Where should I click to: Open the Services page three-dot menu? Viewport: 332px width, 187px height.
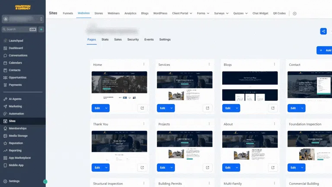209,64
